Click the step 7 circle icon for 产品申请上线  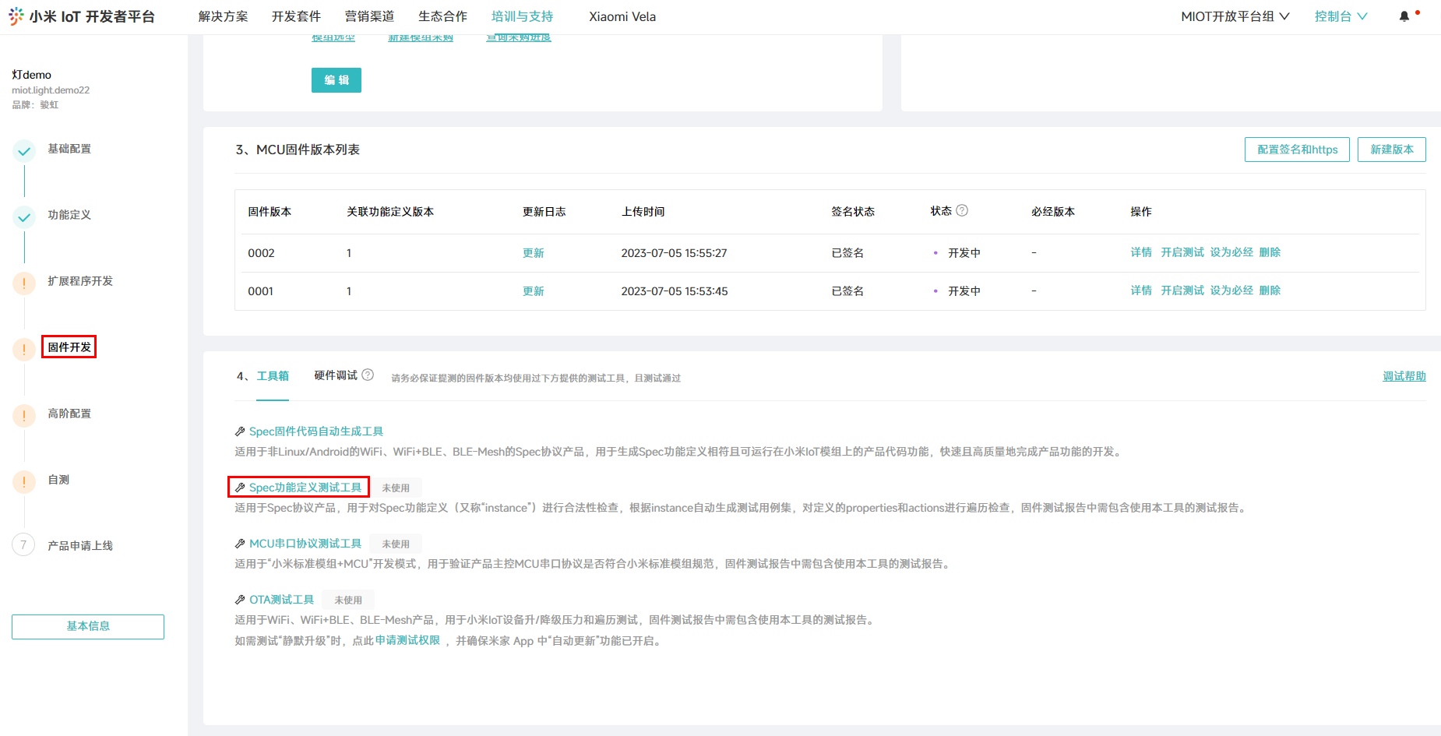(x=24, y=545)
